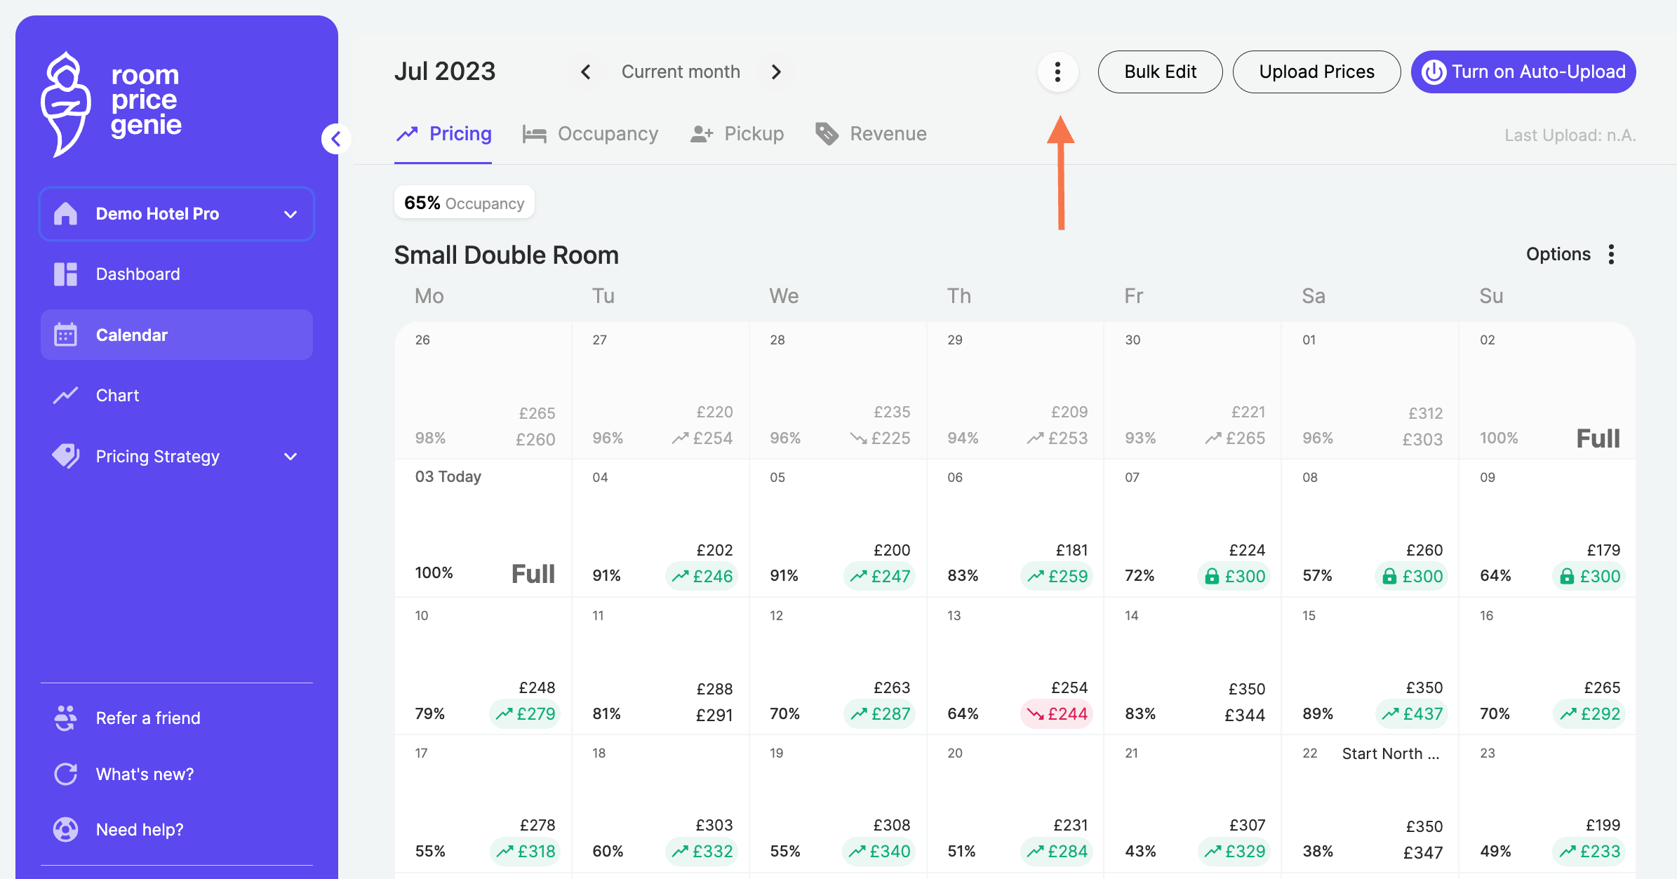Click the £347 price on July 22
Image resolution: width=1677 pixels, height=879 pixels.
pos(1423,852)
